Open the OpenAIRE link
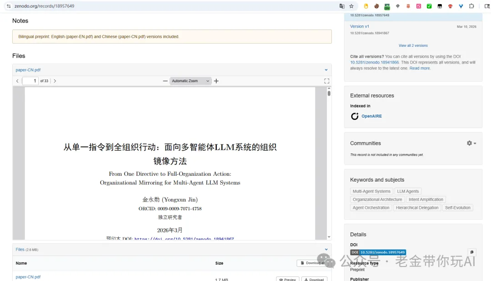The width and height of the screenshot is (491, 281). coord(371,116)
